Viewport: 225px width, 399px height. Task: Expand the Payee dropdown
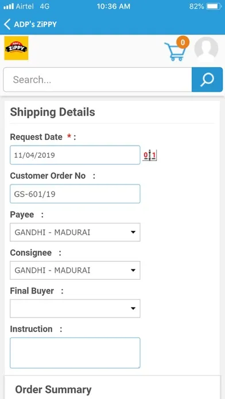point(75,232)
